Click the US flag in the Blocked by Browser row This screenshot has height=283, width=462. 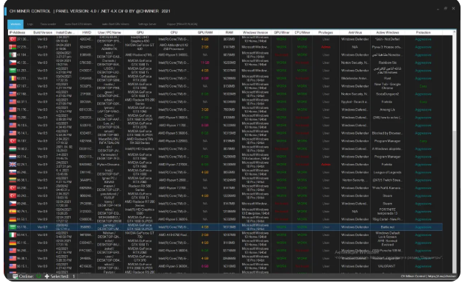point(13,133)
